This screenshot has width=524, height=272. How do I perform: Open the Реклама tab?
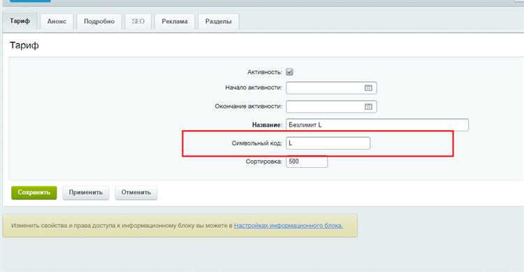[175, 22]
